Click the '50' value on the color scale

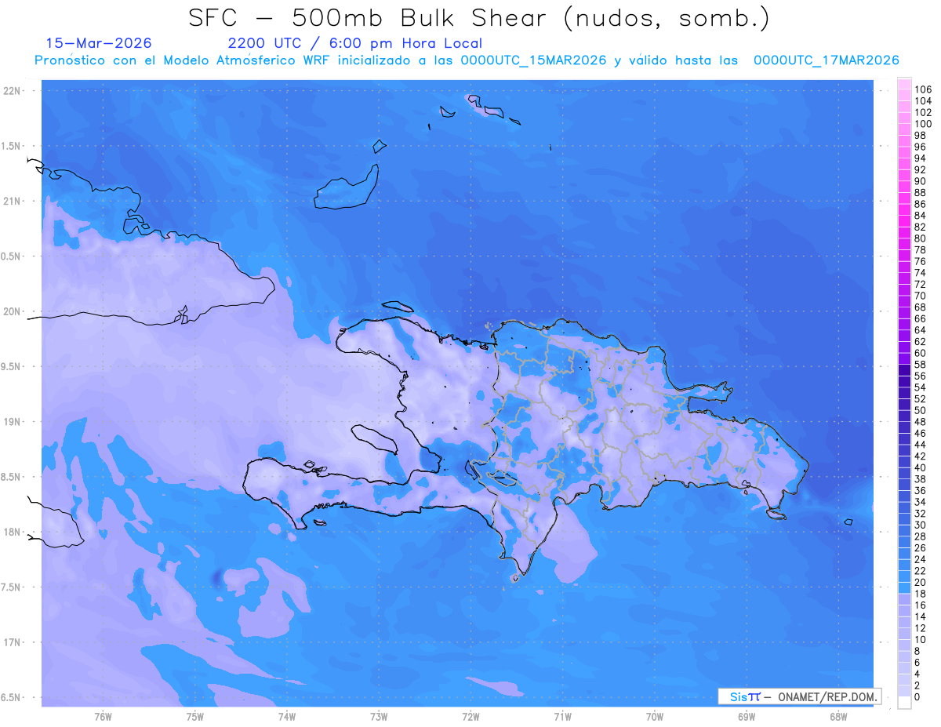coord(921,410)
